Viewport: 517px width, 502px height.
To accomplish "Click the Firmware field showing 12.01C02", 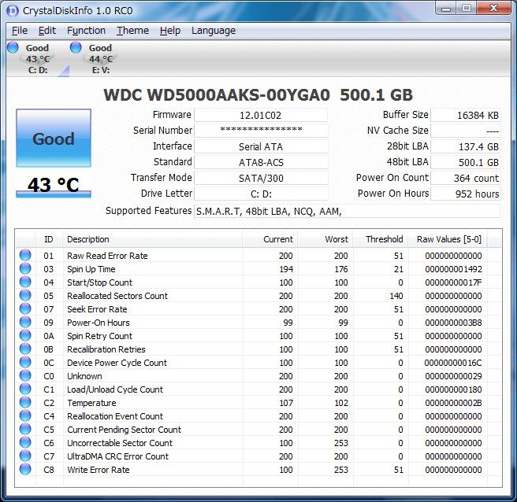I will 261,115.
